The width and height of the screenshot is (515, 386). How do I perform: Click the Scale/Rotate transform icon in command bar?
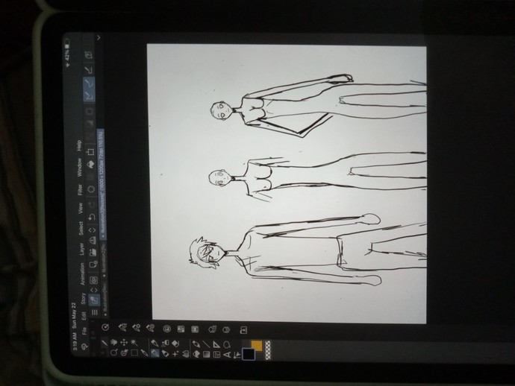click(x=90, y=152)
